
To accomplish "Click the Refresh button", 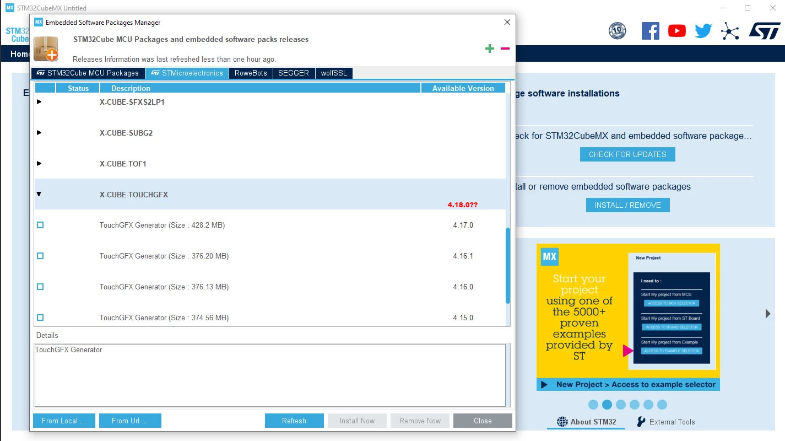I will point(294,421).
